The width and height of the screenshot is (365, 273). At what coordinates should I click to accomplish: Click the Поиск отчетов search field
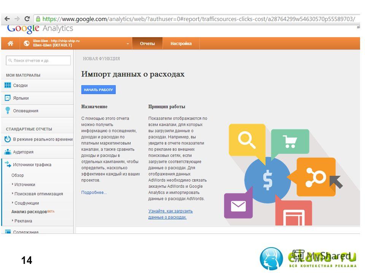(x=38, y=60)
